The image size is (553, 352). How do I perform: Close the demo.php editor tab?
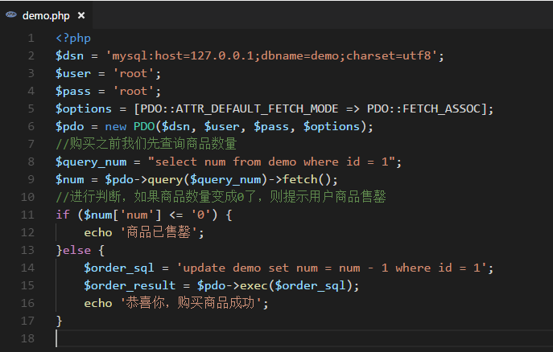point(83,15)
